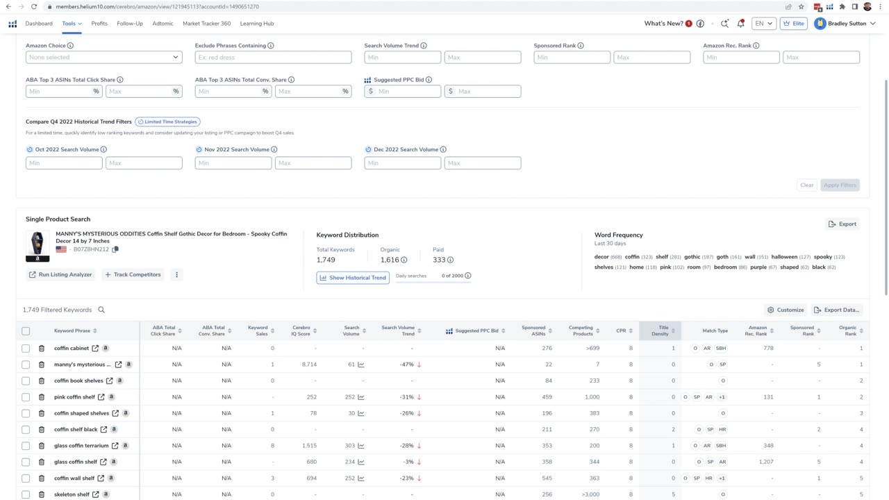The width and height of the screenshot is (889, 500).
Task: Click the search magnifier beside Filtered Keywords
Action: (101, 310)
